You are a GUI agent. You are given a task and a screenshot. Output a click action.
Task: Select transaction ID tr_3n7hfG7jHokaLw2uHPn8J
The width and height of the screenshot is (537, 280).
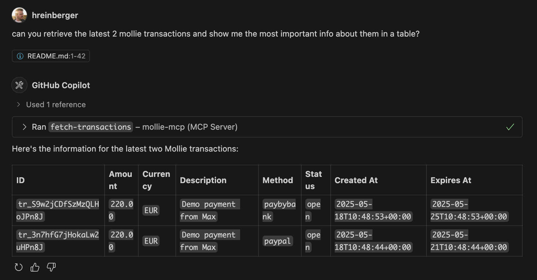coord(58,241)
